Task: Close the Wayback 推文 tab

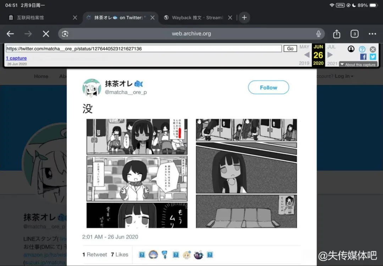Action: click(230, 18)
